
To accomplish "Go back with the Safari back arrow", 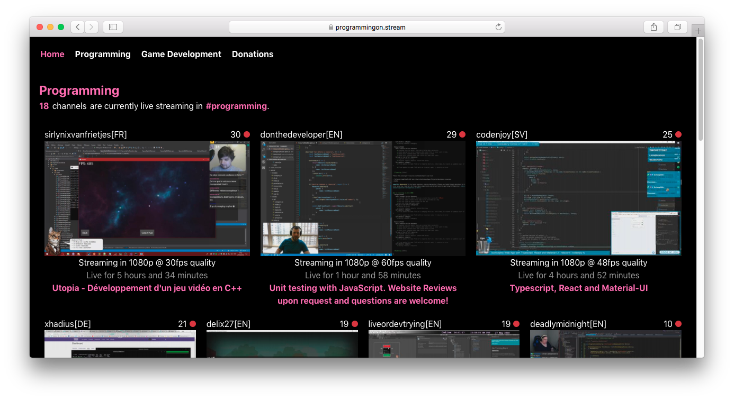I will click(x=78, y=27).
